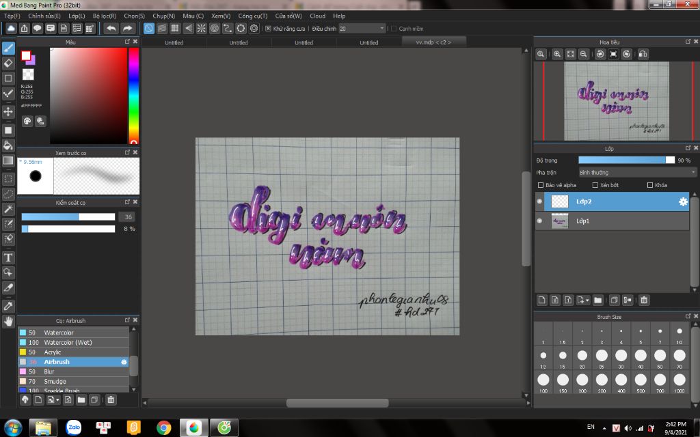The height and width of the screenshot is (437, 700).
Task: Select the Eraser tool in left toolbar
Action: pyautogui.click(x=9, y=63)
